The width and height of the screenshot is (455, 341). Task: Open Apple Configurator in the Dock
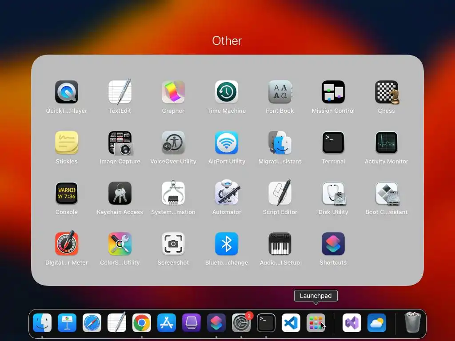(x=192, y=323)
